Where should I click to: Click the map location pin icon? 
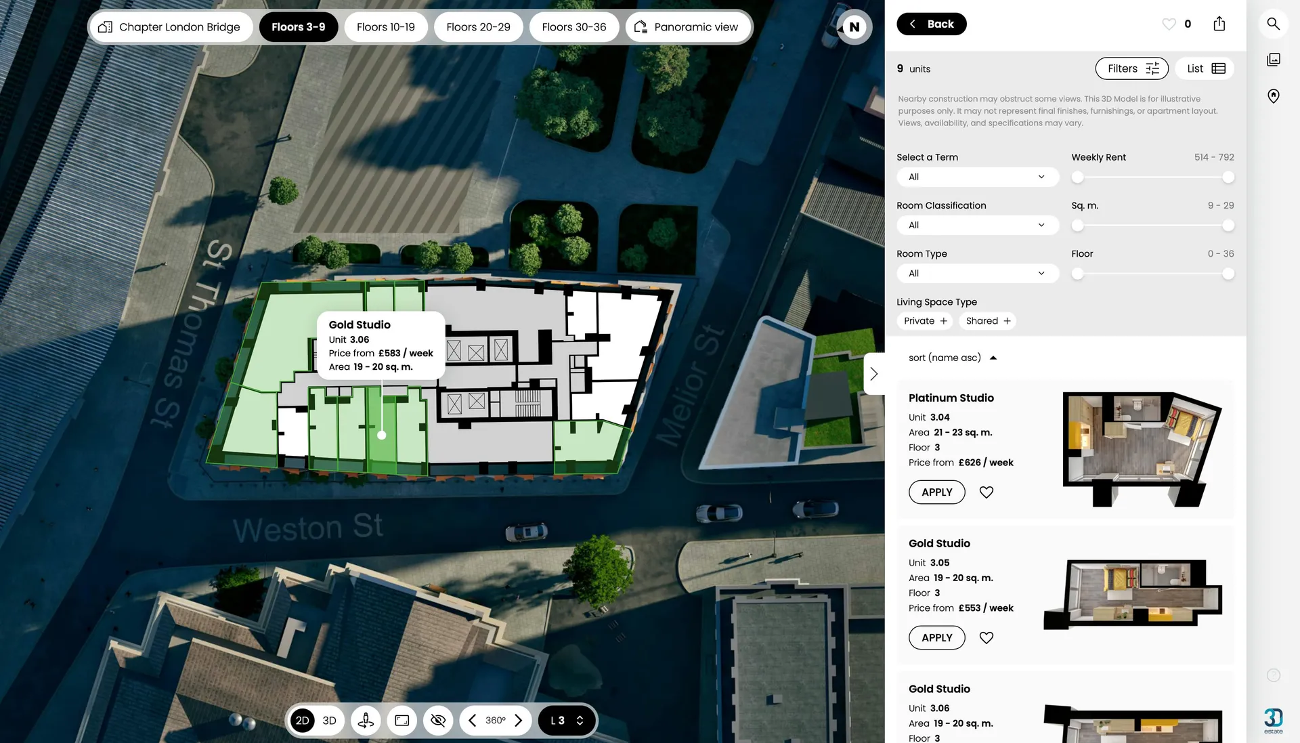tap(1273, 96)
